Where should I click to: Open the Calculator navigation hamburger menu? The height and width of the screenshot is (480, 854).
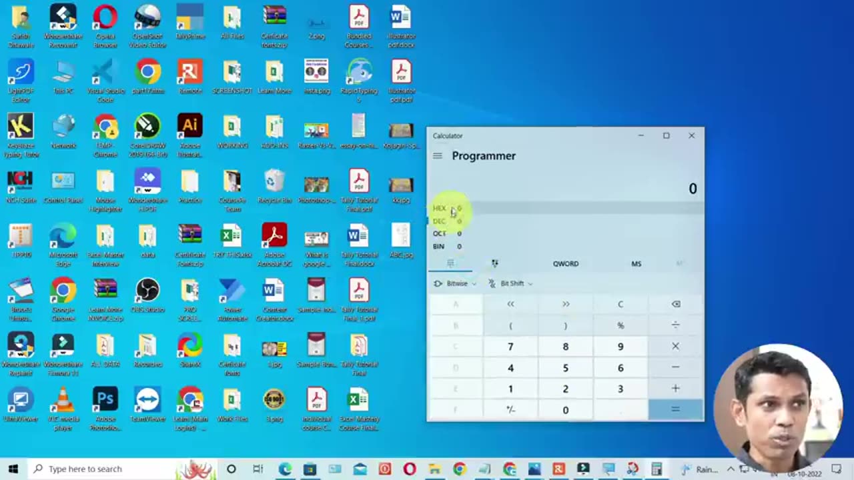[438, 156]
